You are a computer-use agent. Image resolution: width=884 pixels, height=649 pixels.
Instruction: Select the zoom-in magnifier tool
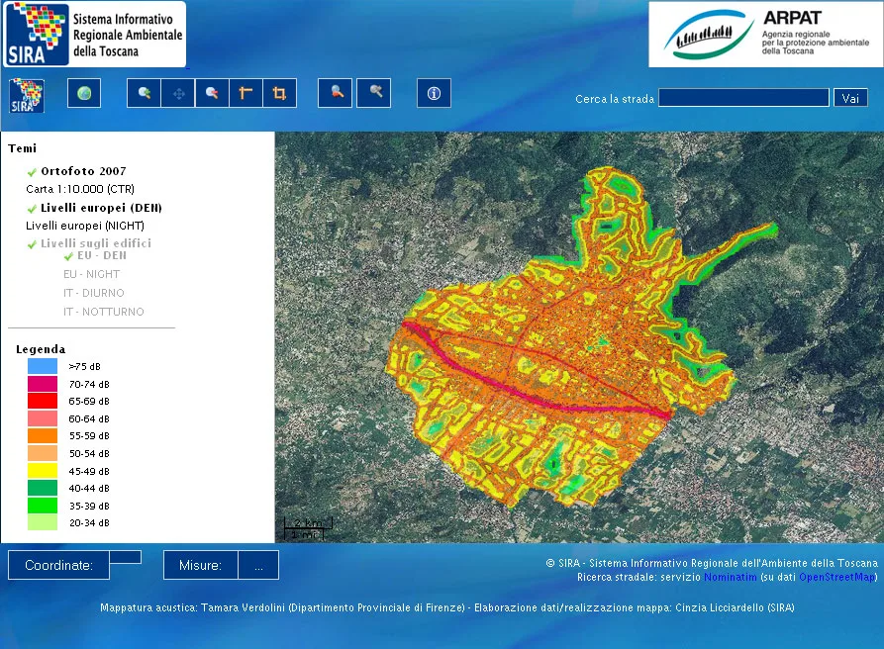click(145, 92)
